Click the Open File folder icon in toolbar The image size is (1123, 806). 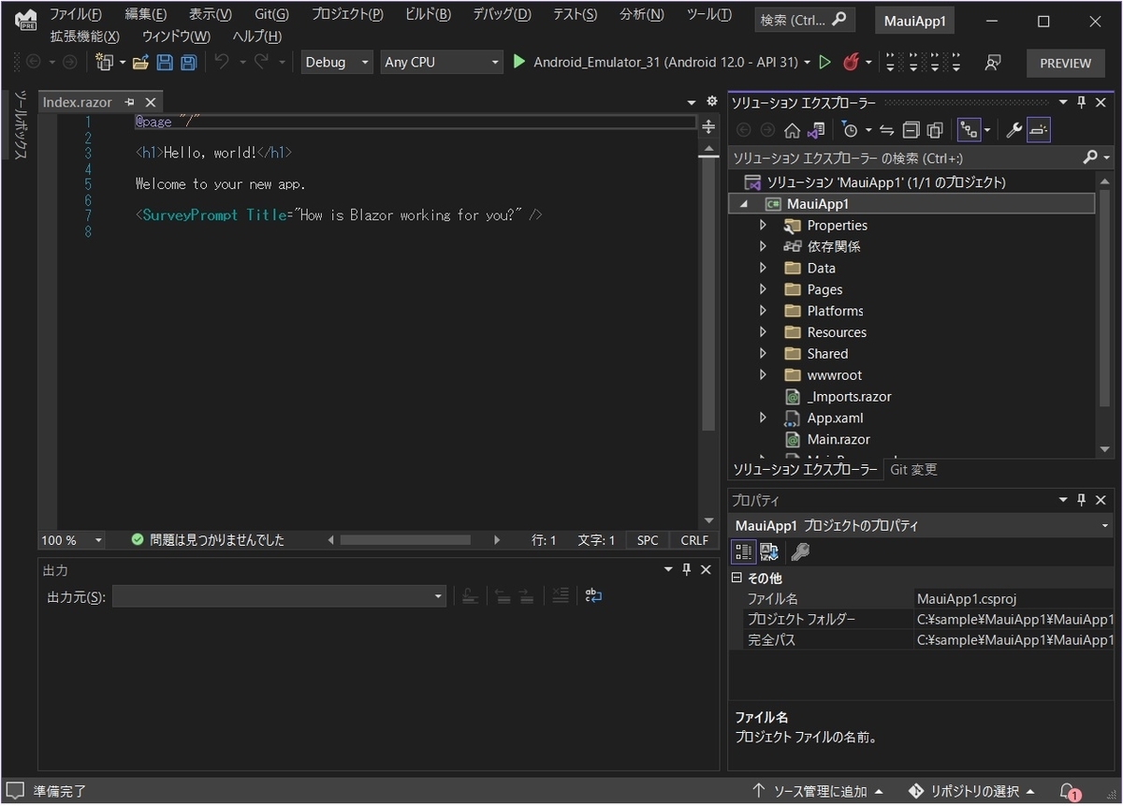click(140, 63)
